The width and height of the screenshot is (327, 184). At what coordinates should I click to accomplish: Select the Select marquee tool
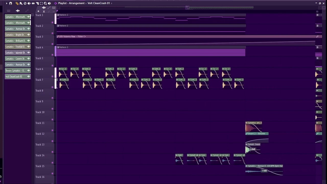(41, 3)
